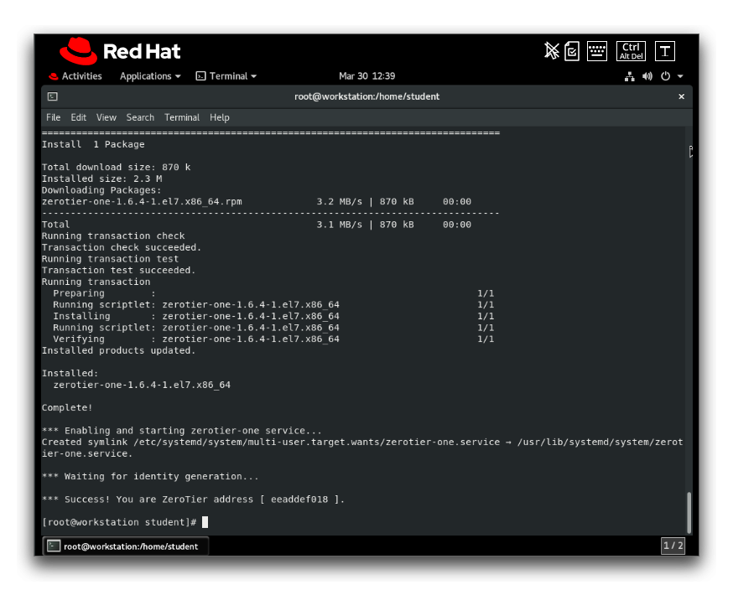733x590 pixels.
Task: Click the 'Installed:' heading line
Action: (70, 373)
